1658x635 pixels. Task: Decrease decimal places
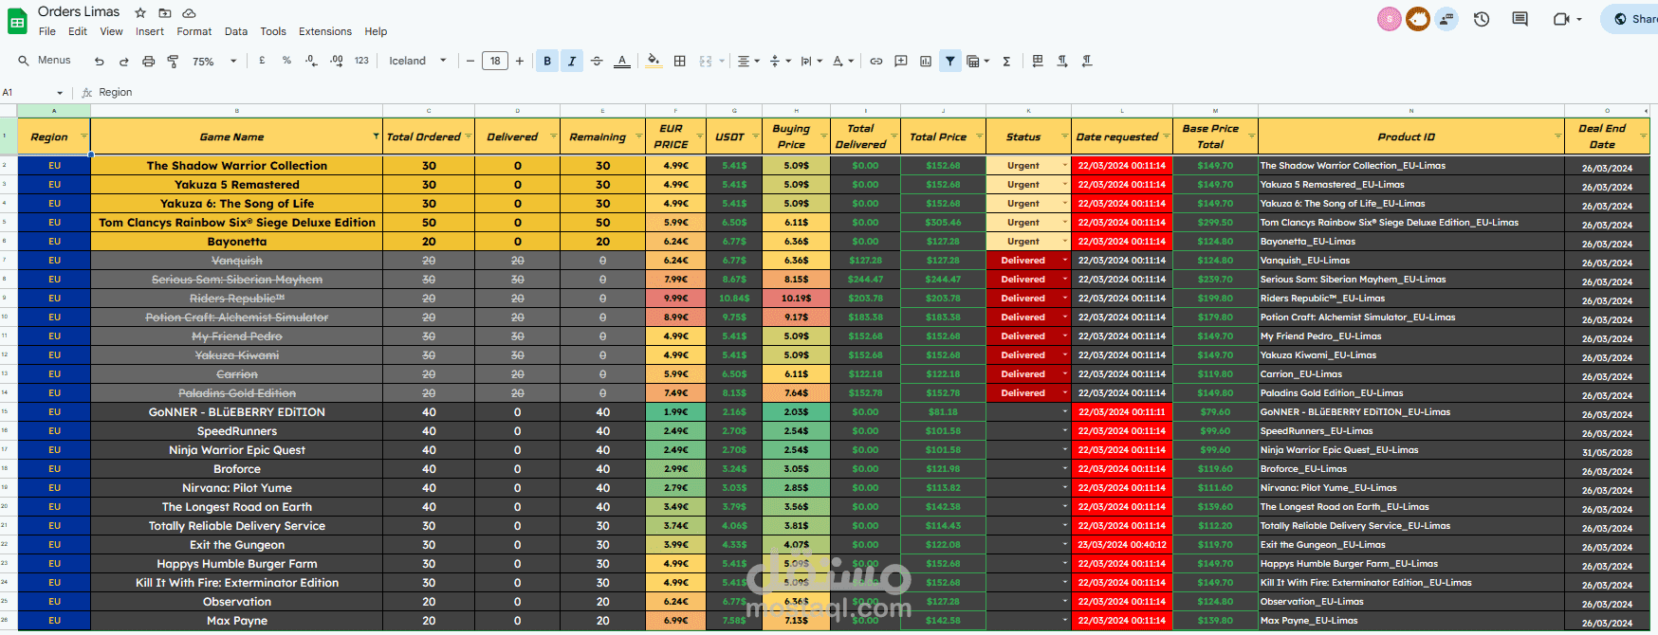coord(311,61)
